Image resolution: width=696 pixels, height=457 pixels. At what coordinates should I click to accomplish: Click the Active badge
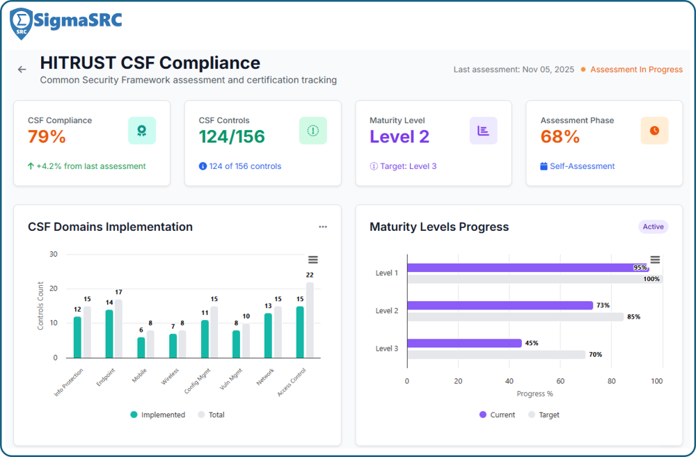click(x=654, y=227)
